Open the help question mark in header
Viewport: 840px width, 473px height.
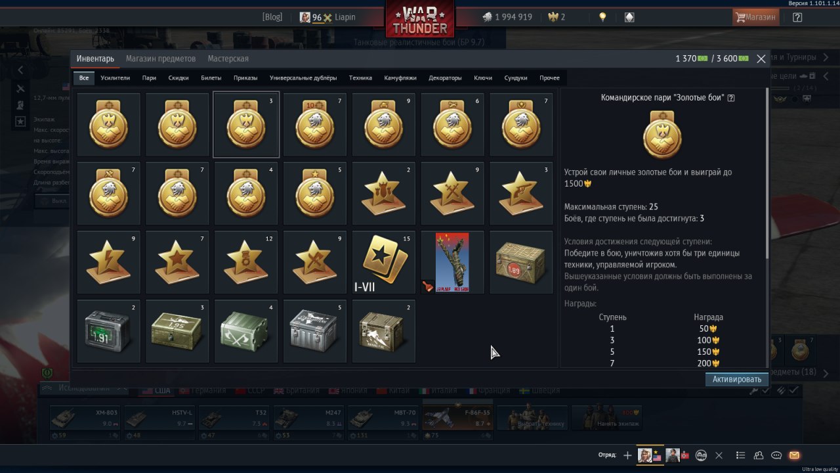point(797,18)
